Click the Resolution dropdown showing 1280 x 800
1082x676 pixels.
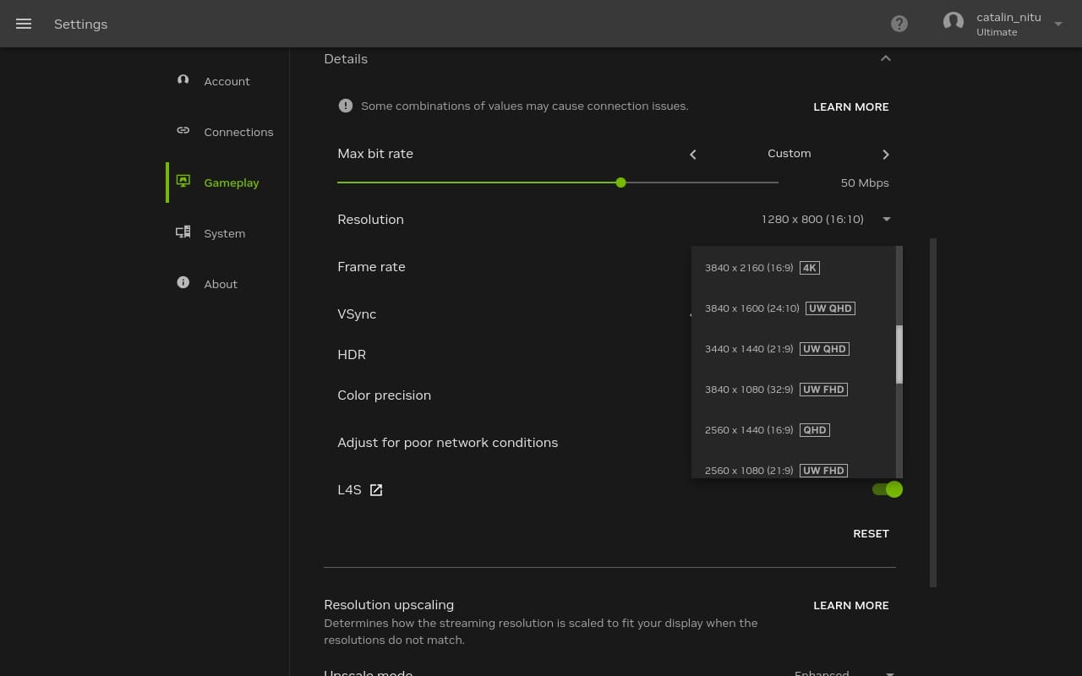pyautogui.click(x=825, y=220)
